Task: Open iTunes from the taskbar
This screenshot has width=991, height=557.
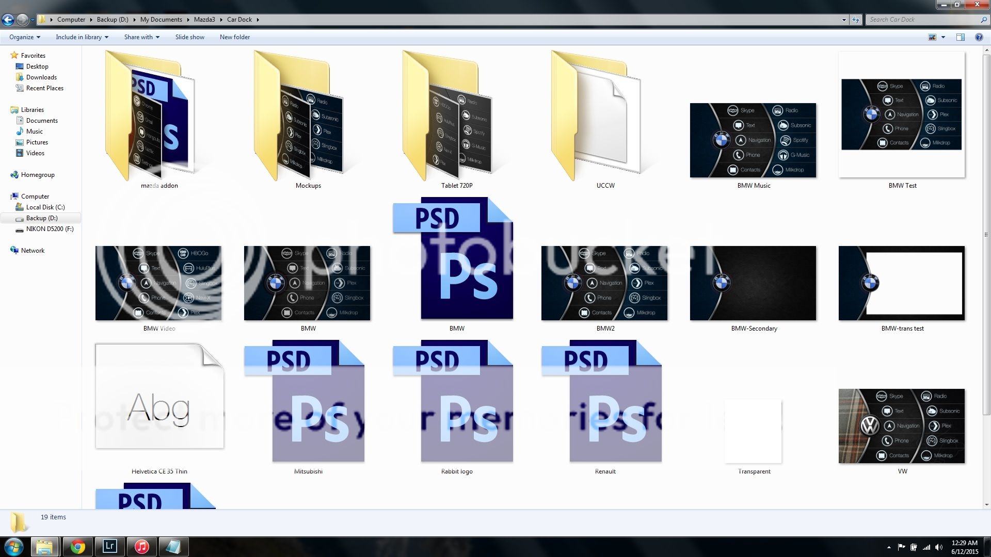Action: (141, 547)
